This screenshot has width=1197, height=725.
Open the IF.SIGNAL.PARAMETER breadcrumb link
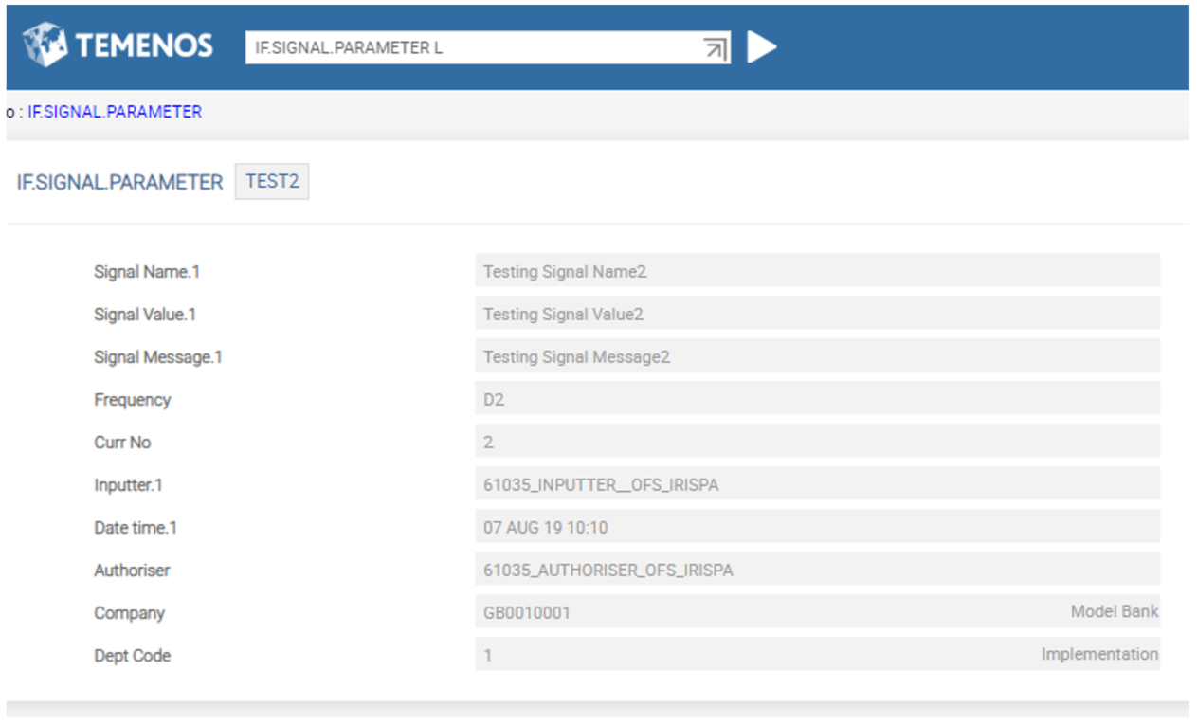click(x=114, y=112)
